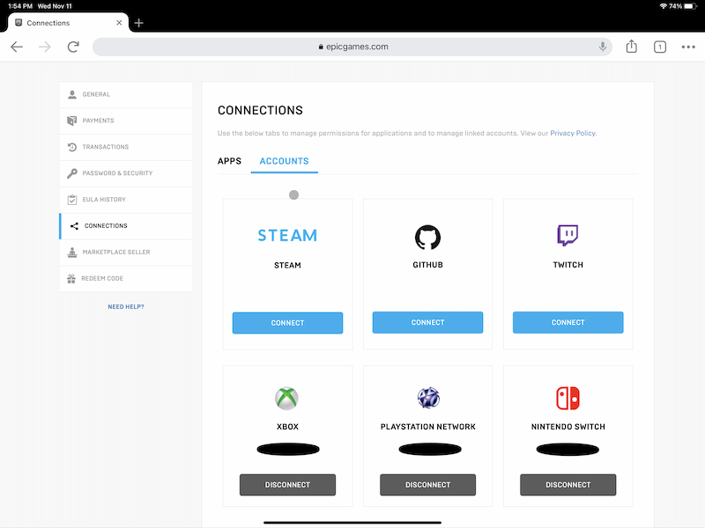Disconnect the Xbox account
Viewport: 705px width, 528px height.
tap(287, 485)
